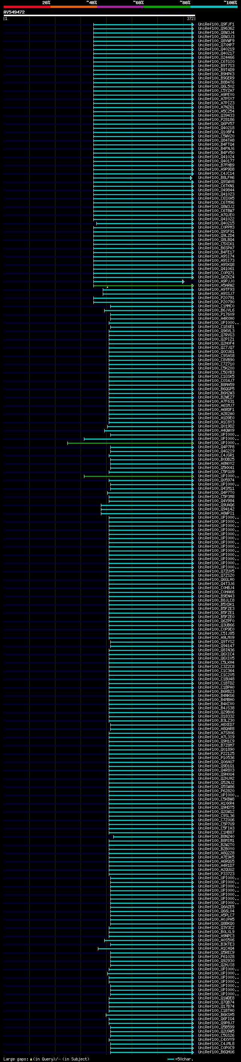Select the UniRef100_A9PEY0 entry
The image size is (241, 1062).
[x=216, y=95]
